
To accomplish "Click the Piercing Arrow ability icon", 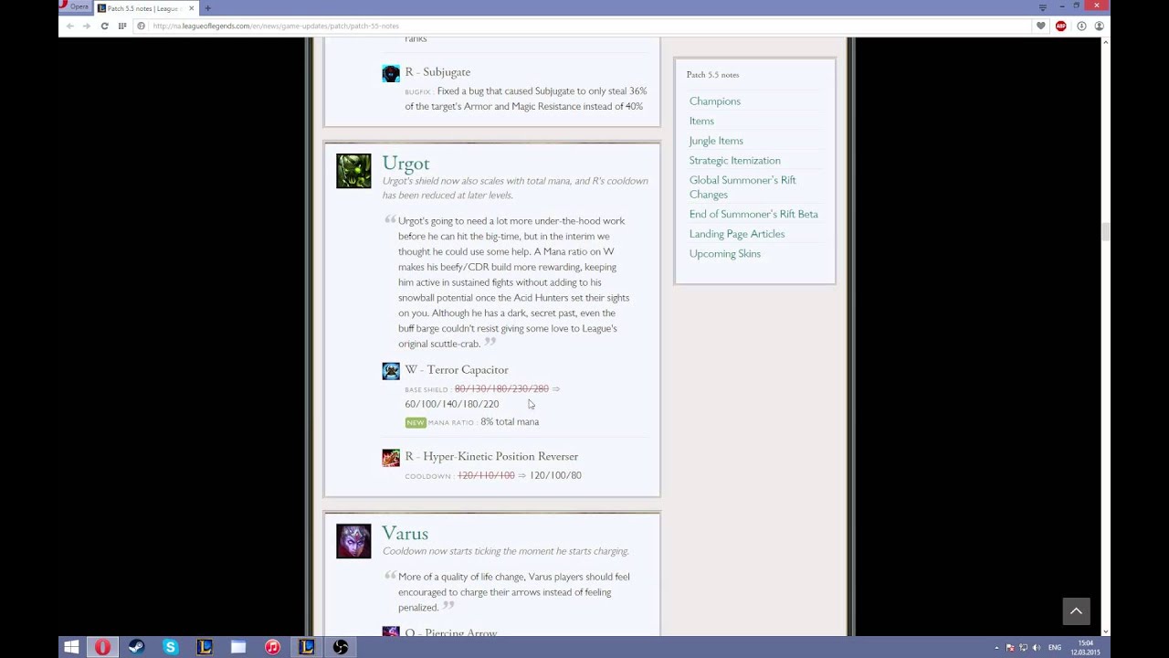I will (391, 631).
